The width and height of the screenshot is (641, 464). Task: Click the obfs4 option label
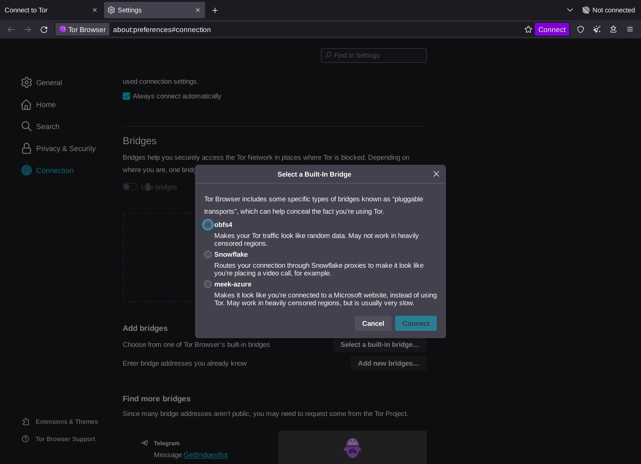tap(223, 225)
